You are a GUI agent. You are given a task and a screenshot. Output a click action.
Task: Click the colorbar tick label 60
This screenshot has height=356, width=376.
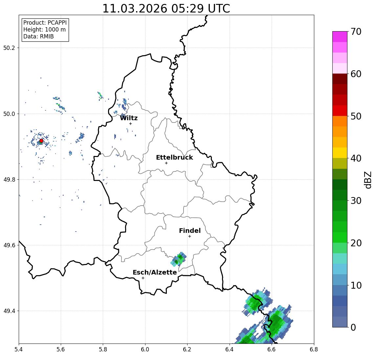pyautogui.click(x=356, y=74)
